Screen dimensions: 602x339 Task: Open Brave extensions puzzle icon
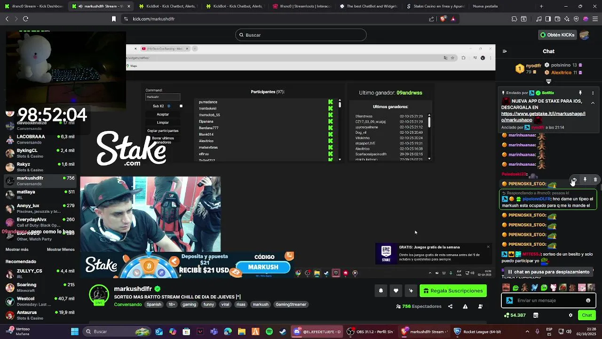(x=514, y=19)
